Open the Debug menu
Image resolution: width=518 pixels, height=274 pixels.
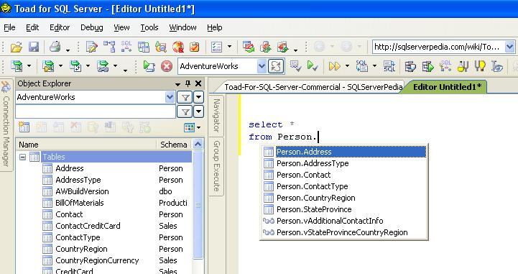pyautogui.click(x=92, y=27)
